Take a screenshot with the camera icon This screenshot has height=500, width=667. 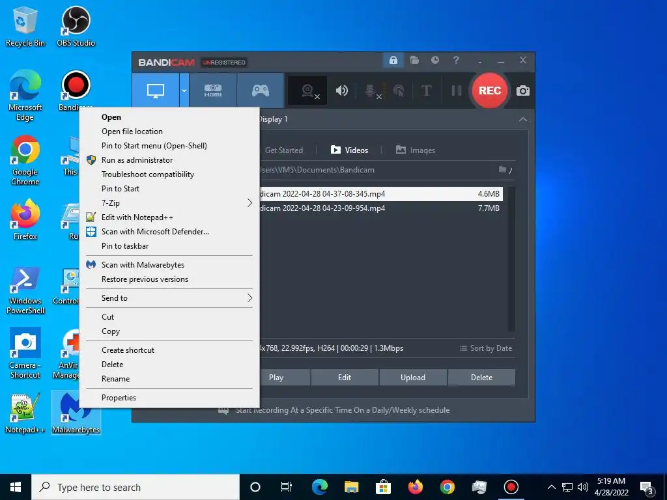[x=523, y=90]
